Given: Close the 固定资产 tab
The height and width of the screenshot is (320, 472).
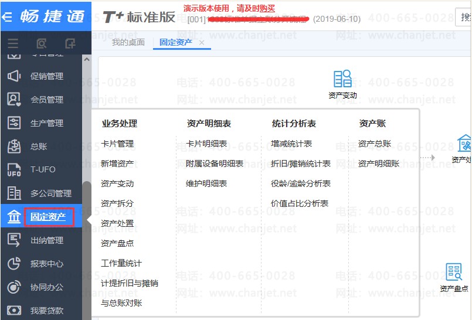Looking at the screenshot, I should coord(202,43).
